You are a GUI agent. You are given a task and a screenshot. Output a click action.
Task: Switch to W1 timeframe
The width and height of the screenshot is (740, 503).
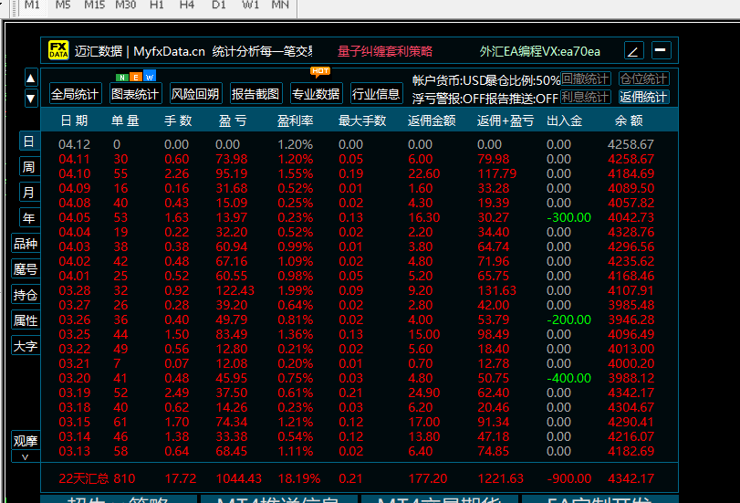point(250,5)
